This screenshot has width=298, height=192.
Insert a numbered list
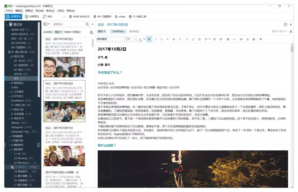pos(193,39)
